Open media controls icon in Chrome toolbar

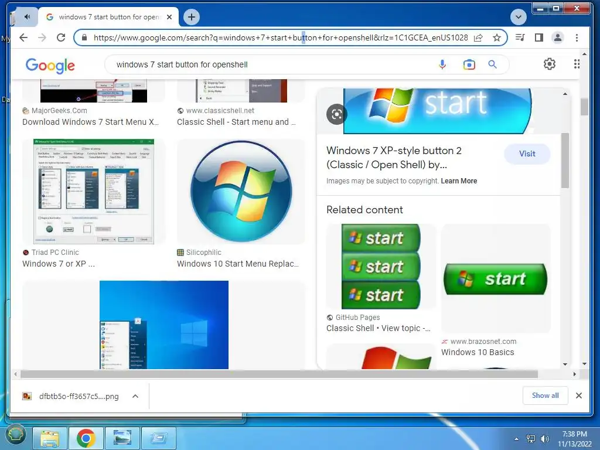(520, 37)
